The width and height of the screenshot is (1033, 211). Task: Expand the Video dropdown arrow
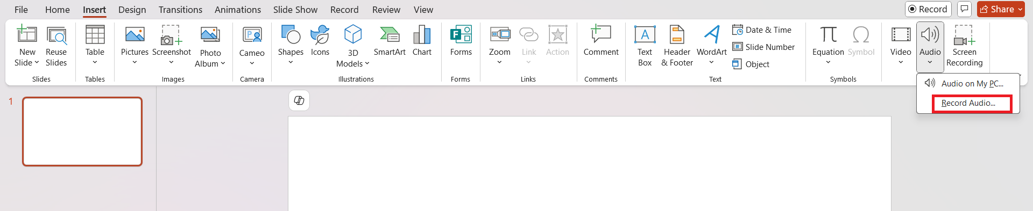tap(901, 62)
